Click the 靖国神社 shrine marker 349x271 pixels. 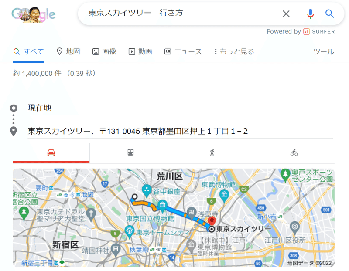tap(116, 250)
